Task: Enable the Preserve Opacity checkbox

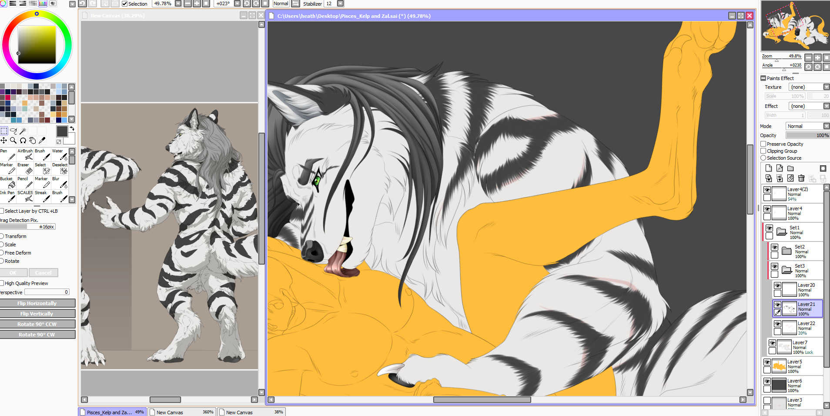Action: click(x=763, y=144)
